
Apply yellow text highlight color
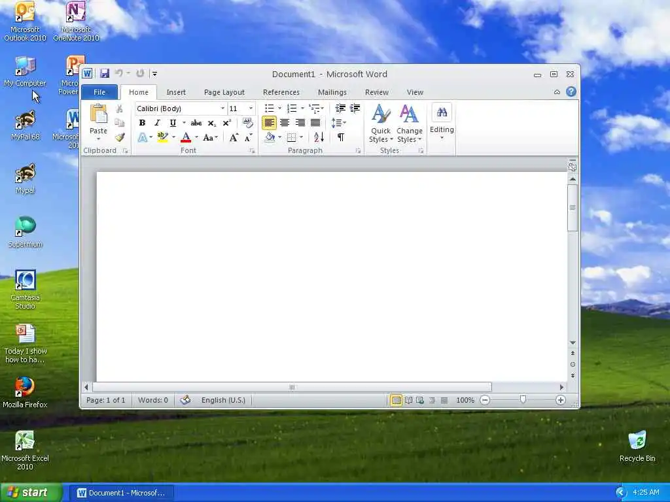tap(162, 137)
